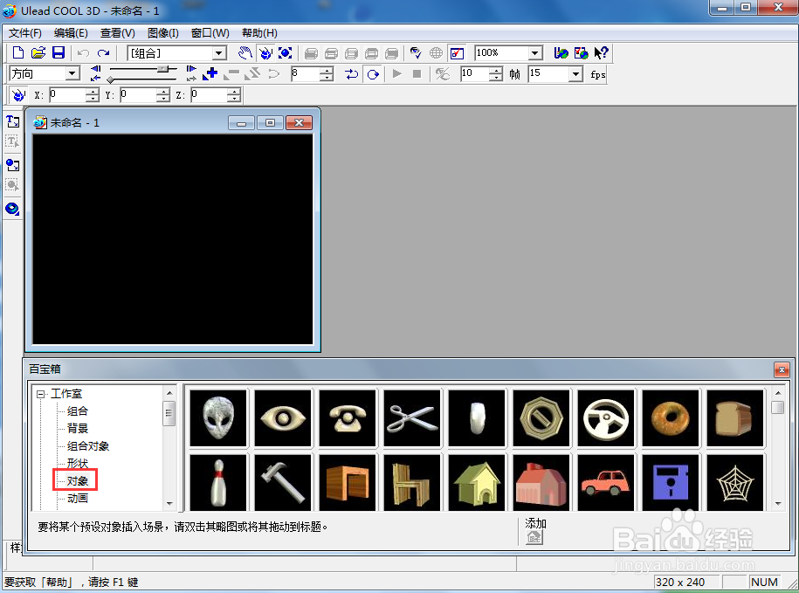This screenshot has height=593, width=799.
Task: Select the Move object hand tool
Action: (x=245, y=52)
